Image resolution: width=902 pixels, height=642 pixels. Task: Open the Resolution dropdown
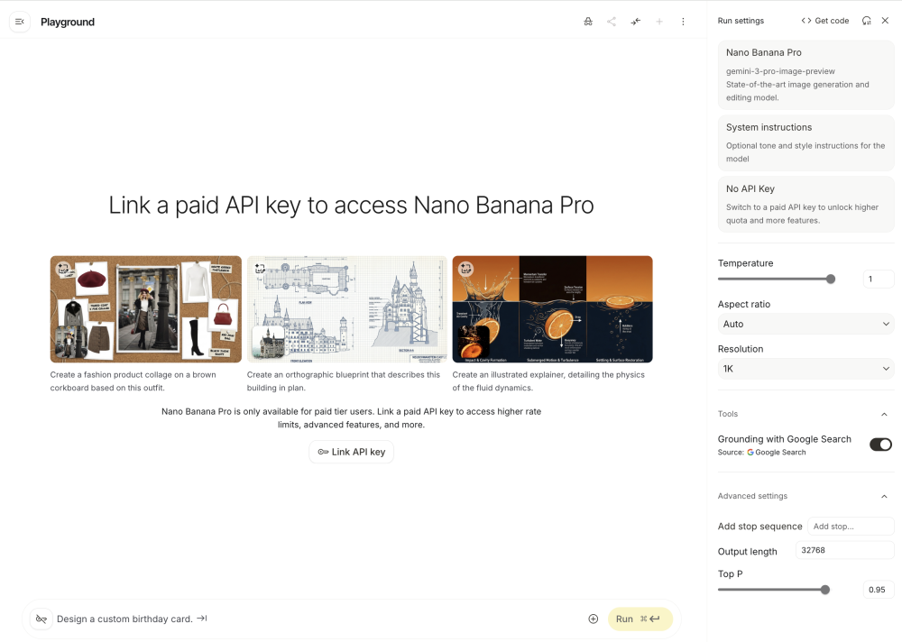[x=805, y=369]
